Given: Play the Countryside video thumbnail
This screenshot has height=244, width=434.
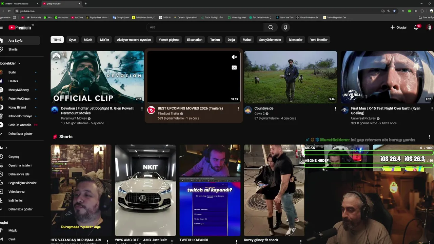Looking at the screenshot, I should (291, 77).
